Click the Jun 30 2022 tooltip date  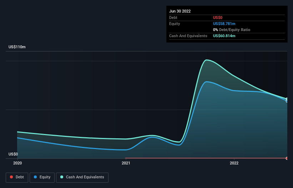tap(180, 11)
